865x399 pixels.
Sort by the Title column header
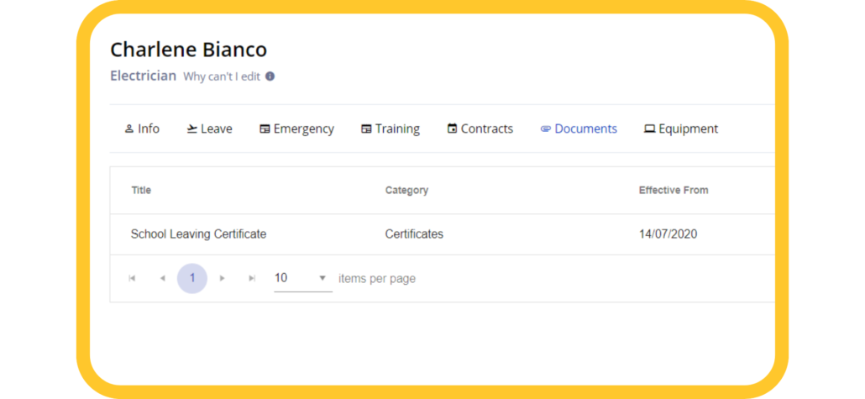(141, 191)
